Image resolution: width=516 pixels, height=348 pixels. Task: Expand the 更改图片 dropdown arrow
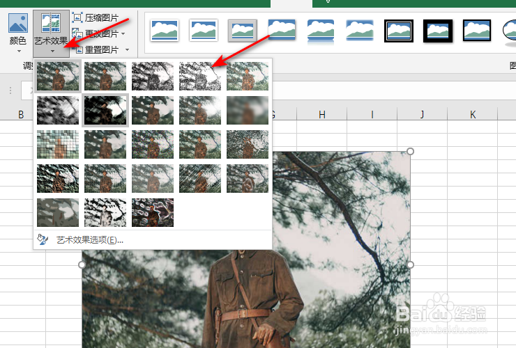(123, 33)
